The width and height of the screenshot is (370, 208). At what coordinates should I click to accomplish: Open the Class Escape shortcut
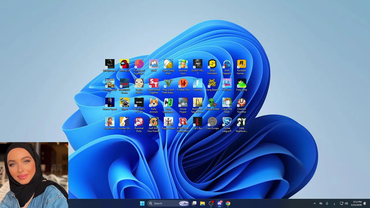coord(212,123)
